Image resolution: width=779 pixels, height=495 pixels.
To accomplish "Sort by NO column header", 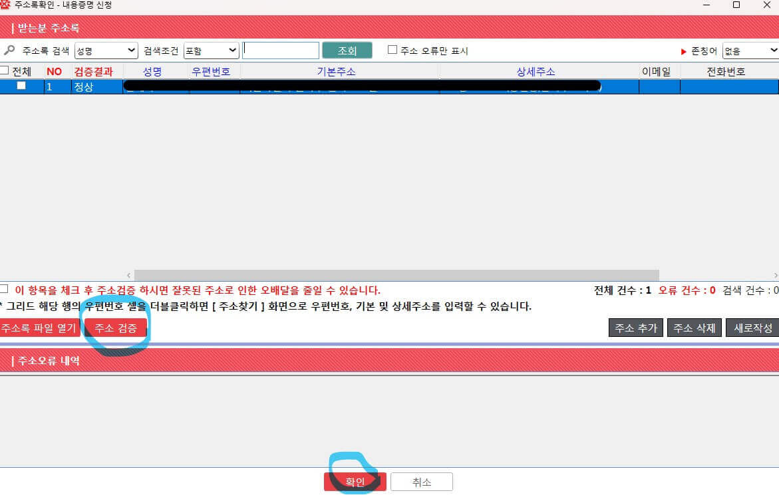I will (54, 71).
